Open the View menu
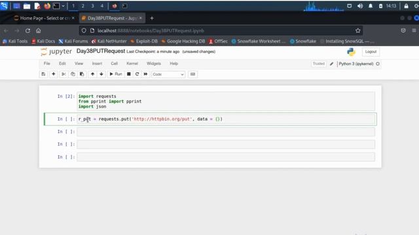This screenshot has width=419, height=235. pos(79,63)
